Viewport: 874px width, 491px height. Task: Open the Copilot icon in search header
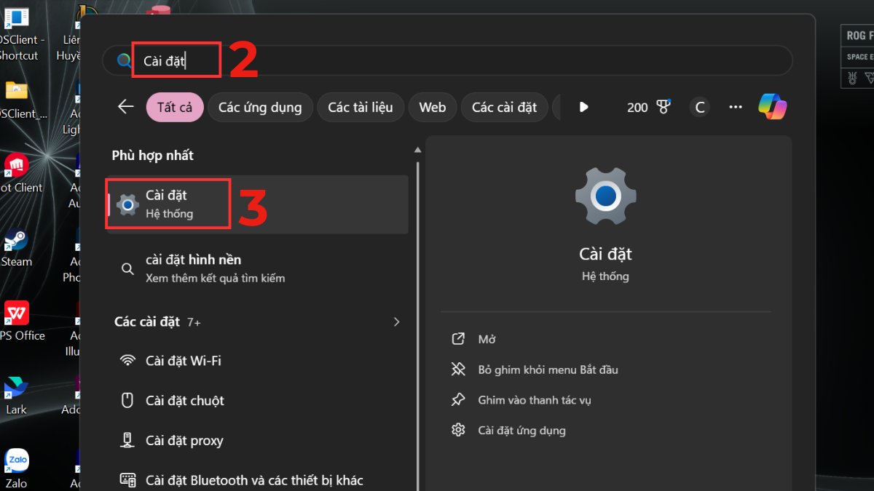(772, 107)
